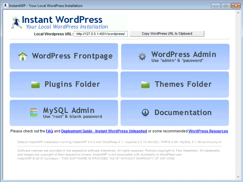Viewport: 243px width, 182px height.
Task: Open the Documentation button
Action: [175, 113]
